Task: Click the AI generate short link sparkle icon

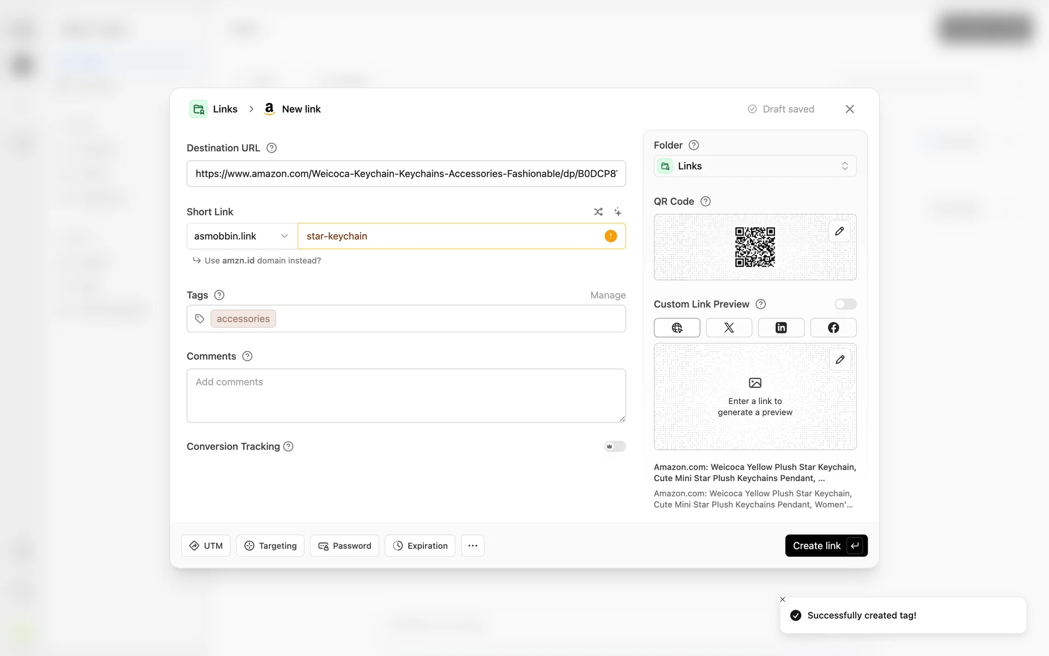Action: click(x=617, y=212)
